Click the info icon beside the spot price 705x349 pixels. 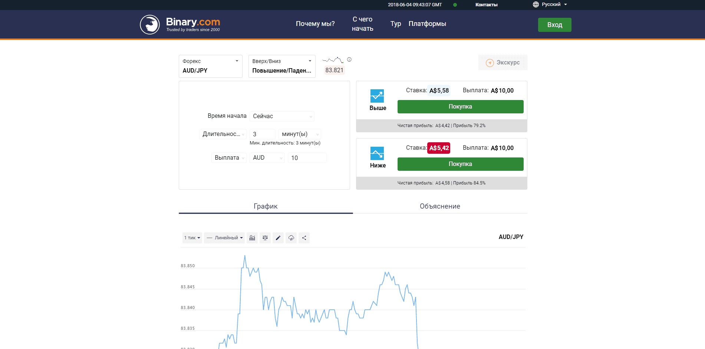coord(349,59)
